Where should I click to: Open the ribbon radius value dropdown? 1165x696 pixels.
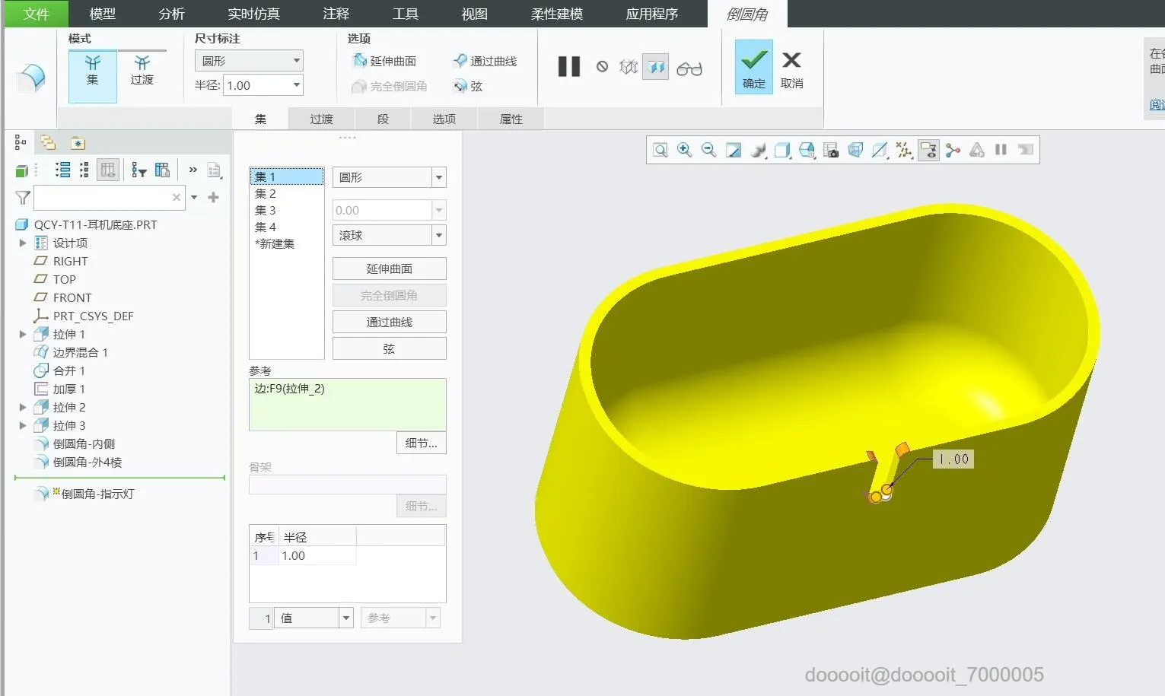[x=296, y=85]
